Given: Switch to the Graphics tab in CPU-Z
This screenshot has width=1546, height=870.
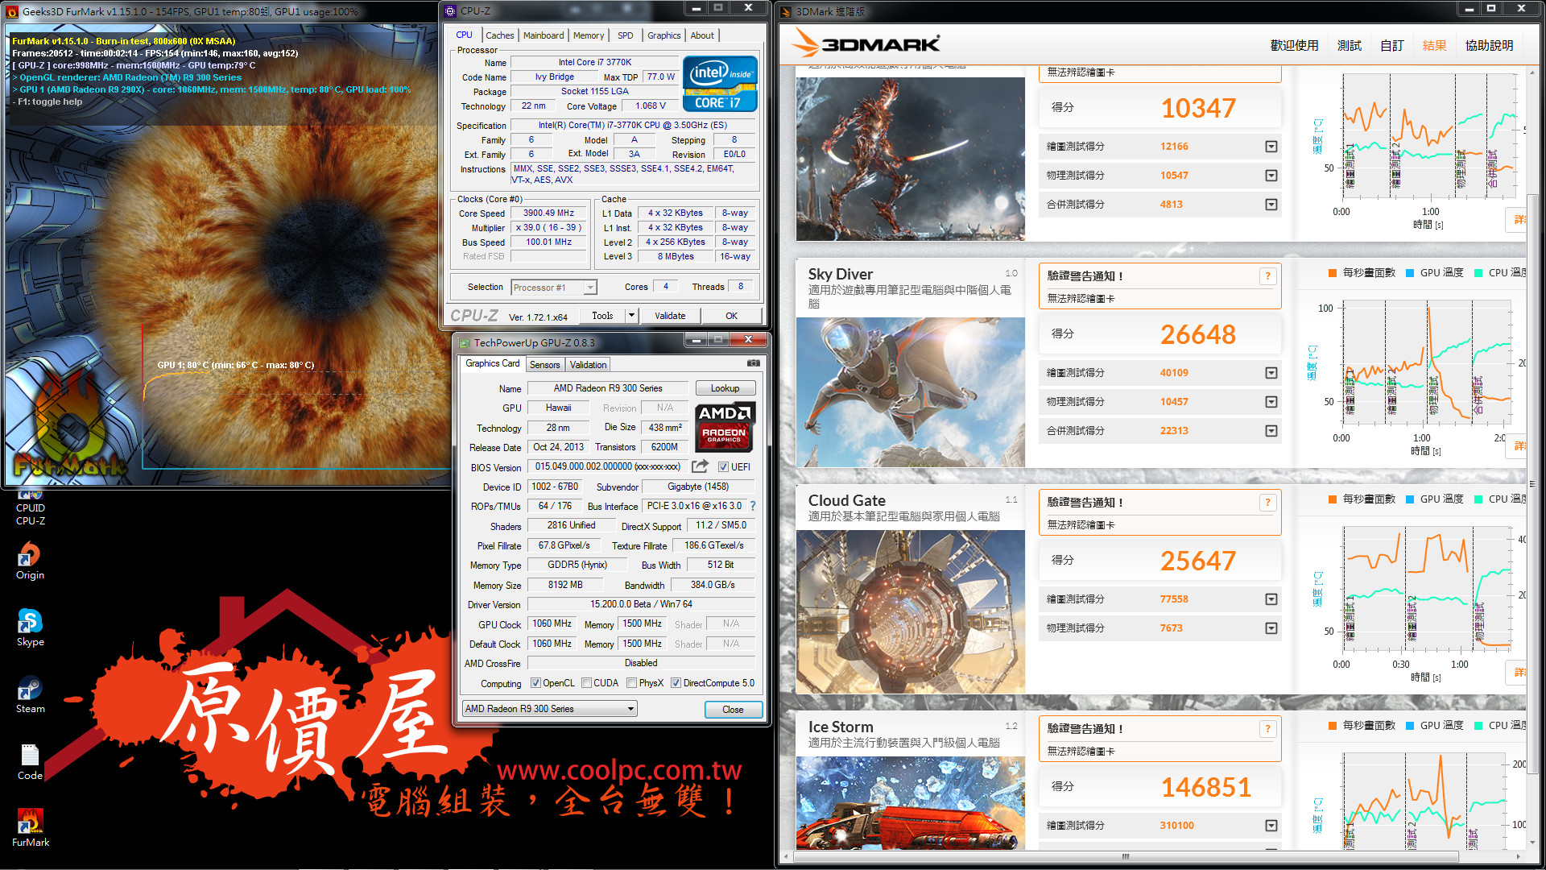Looking at the screenshot, I should click(663, 35).
